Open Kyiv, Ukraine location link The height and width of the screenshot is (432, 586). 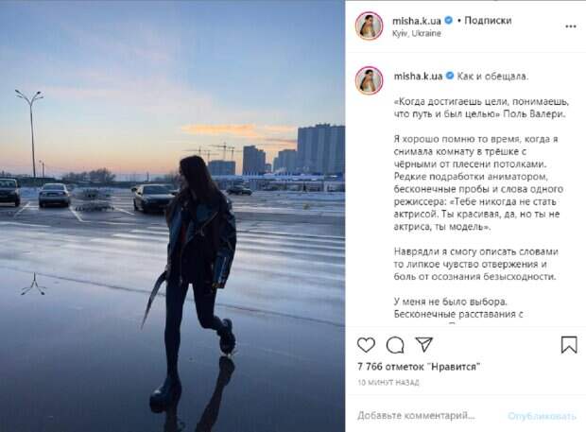pos(416,34)
